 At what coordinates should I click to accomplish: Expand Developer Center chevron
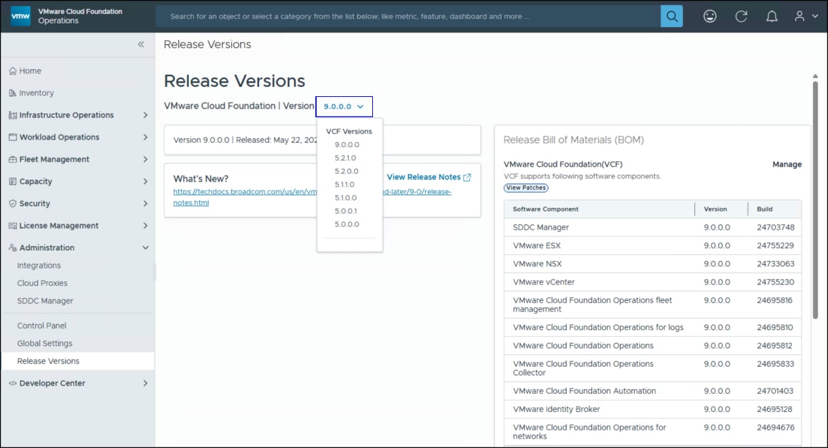(x=145, y=384)
